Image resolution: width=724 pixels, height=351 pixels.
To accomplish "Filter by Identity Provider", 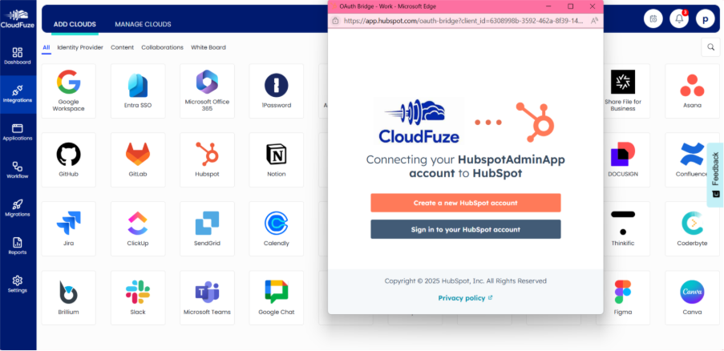I will 80,47.
